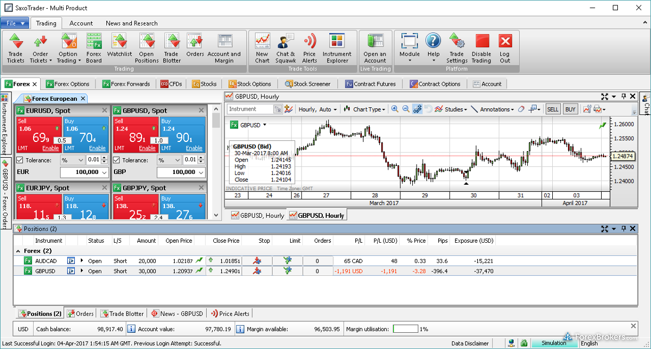Open Price Alerts from the ribbon
The width and height of the screenshot is (651, 349).
[310, 49]
